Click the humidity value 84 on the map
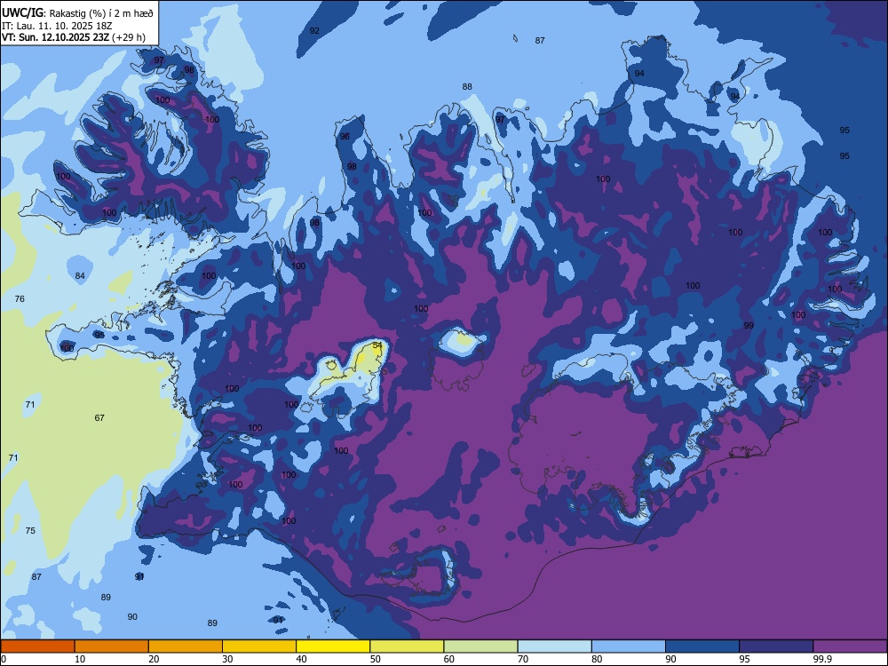The width and height of the screenshot is (888, 666). point(80,276)
